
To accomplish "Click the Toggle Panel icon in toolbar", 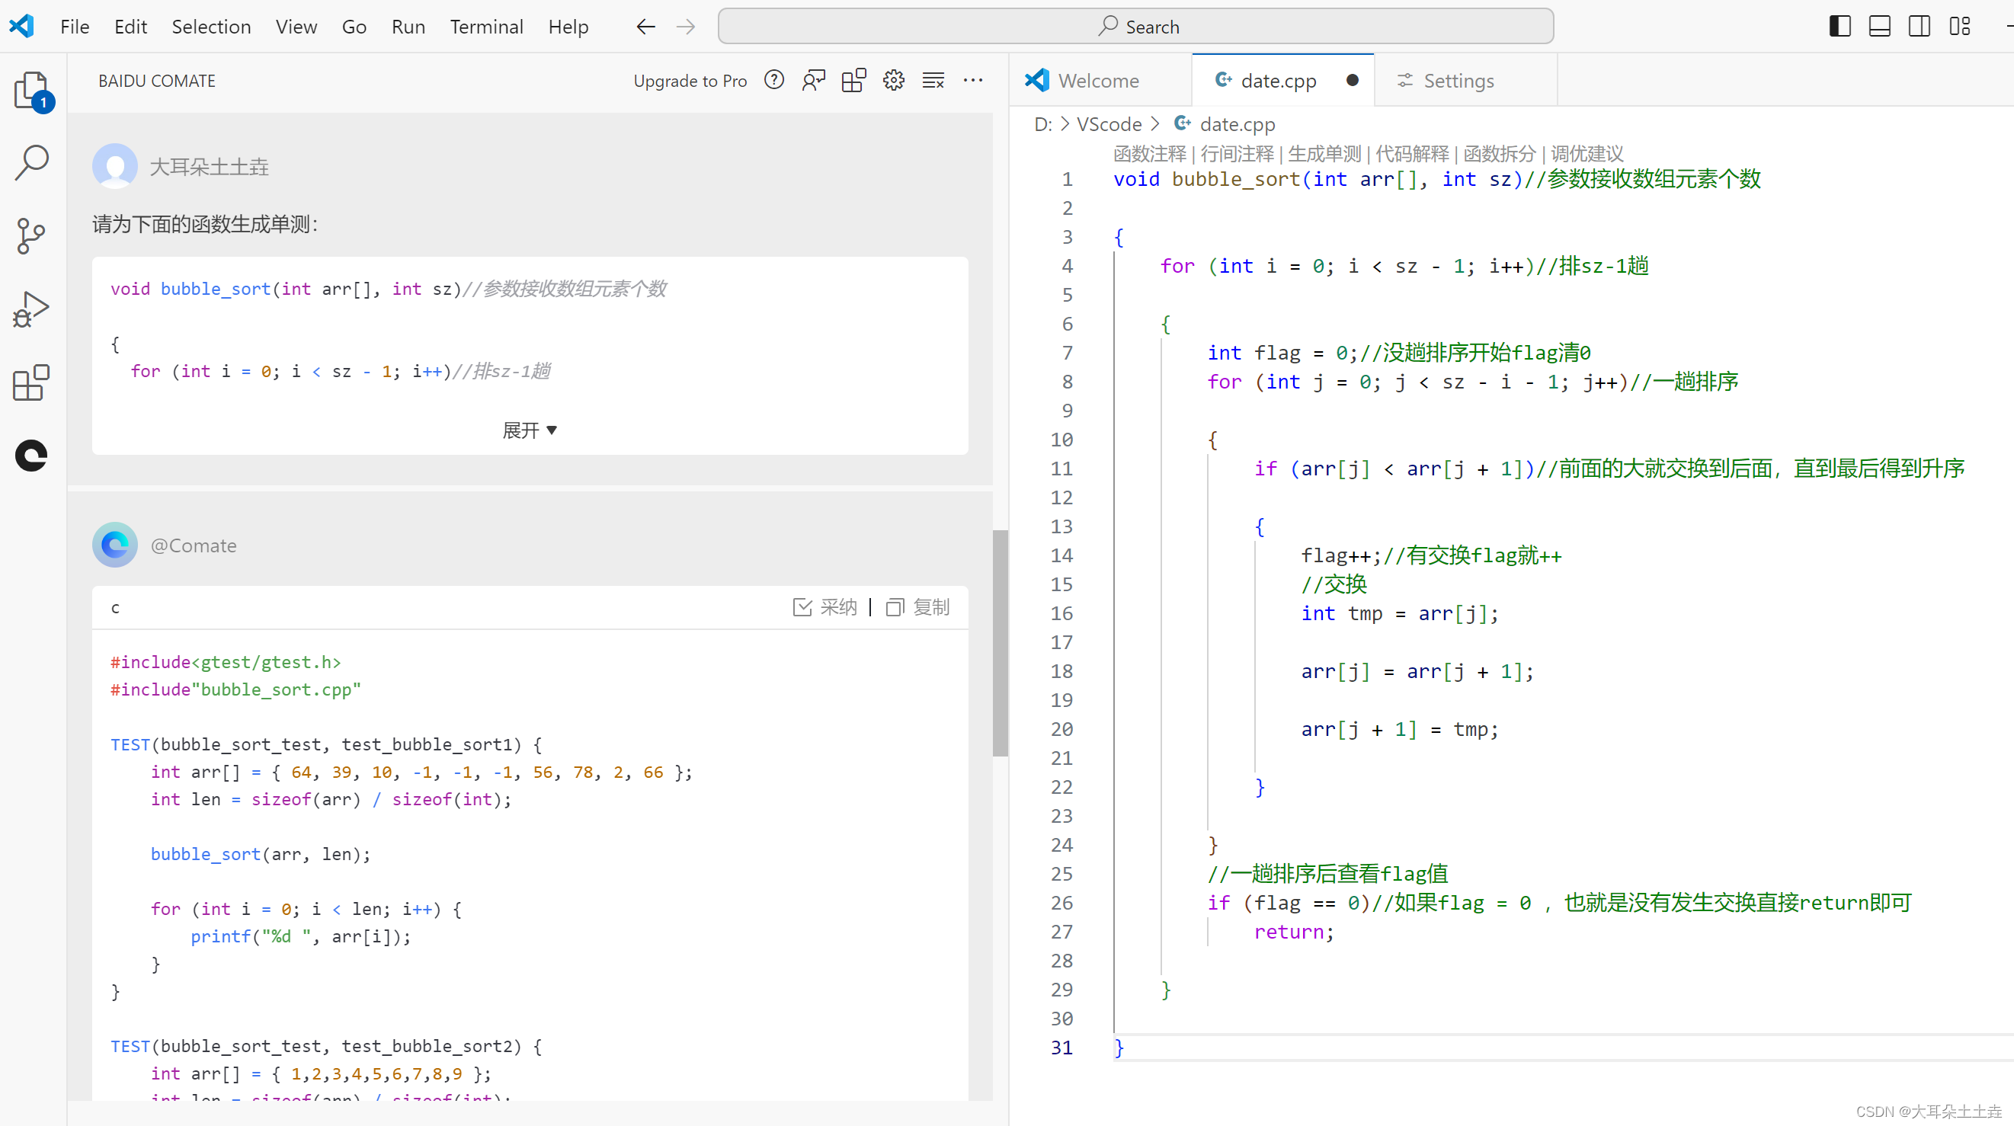I will click(x=1881, y=25).
